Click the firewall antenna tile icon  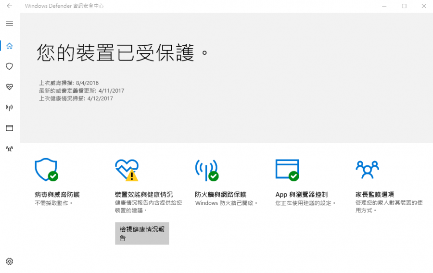tap(206, 170)
